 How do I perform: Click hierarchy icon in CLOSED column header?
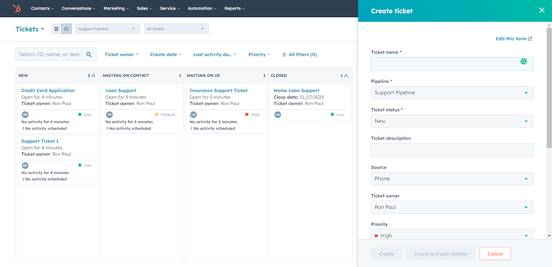coord(346,76)
